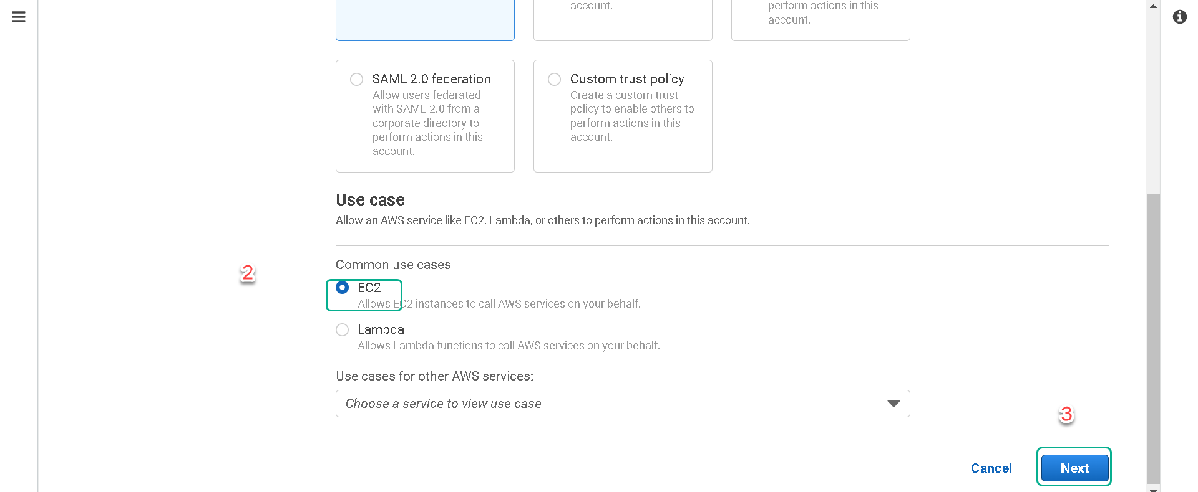Open the hamburger navigation menu
This screenshot has height=492, width=1198.
click(19, 17)
